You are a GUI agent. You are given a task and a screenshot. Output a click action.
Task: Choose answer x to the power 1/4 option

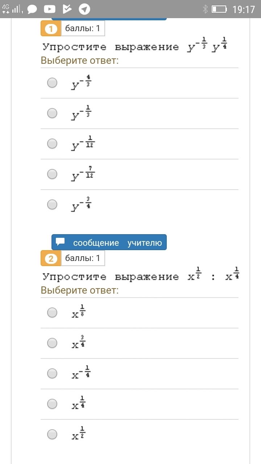(x=53, y=404)
